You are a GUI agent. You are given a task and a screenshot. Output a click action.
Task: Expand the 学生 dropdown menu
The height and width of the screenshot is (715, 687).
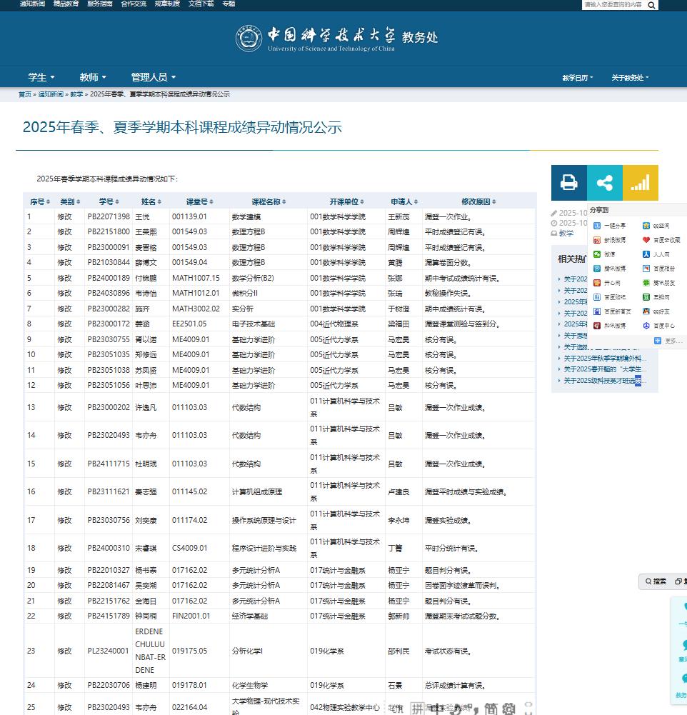41,77
